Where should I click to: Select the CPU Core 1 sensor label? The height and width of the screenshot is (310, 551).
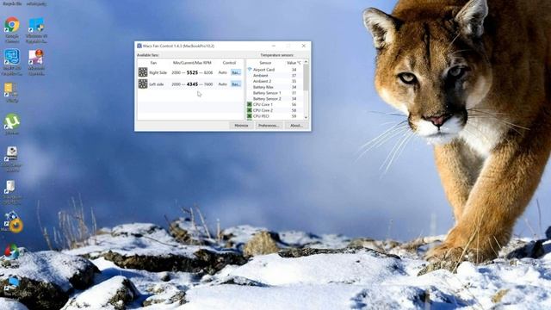263,104
